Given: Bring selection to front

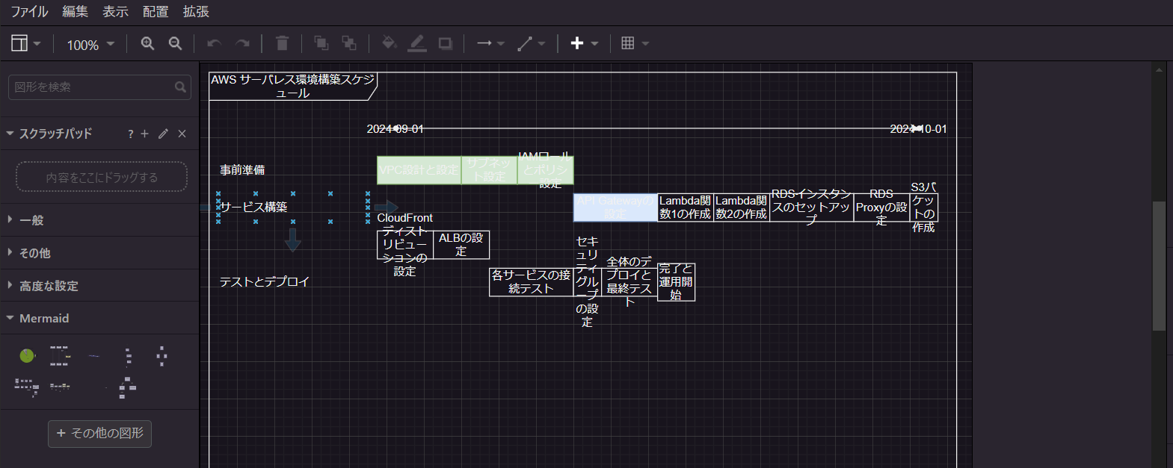Looking at the screenshot, I should [x=321, y=43].
